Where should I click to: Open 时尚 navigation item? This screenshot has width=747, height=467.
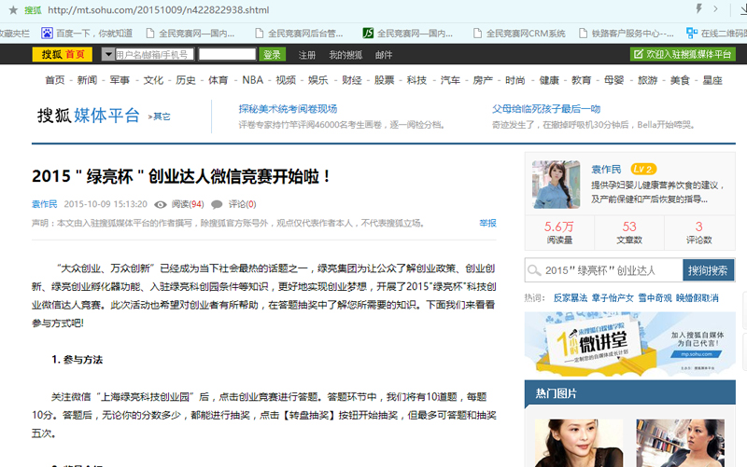point(515,80)
